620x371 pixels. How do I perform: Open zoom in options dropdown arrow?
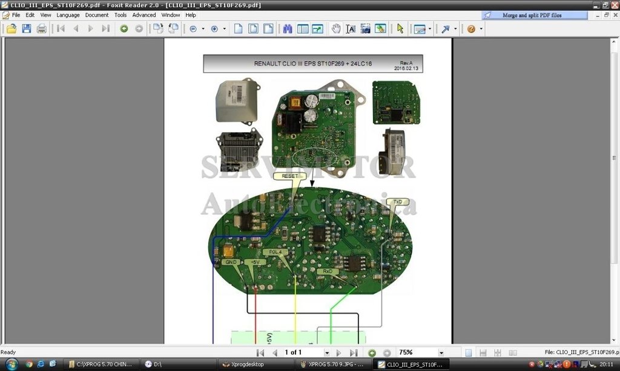point(225,29)
